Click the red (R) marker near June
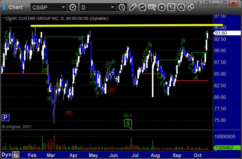This screenshot has height=159, width=242. point(111,90)
